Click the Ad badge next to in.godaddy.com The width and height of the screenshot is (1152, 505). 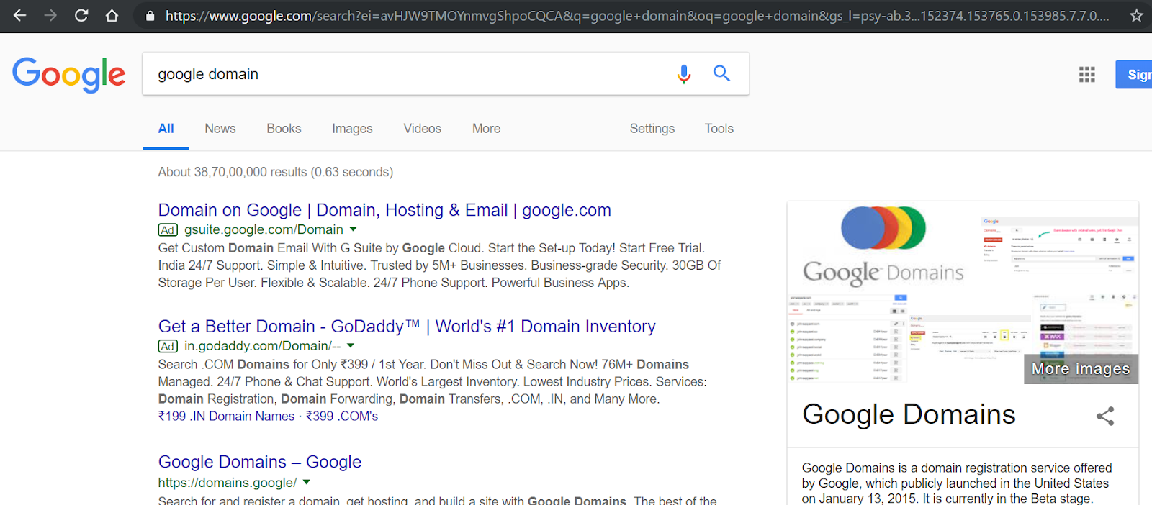168,347
